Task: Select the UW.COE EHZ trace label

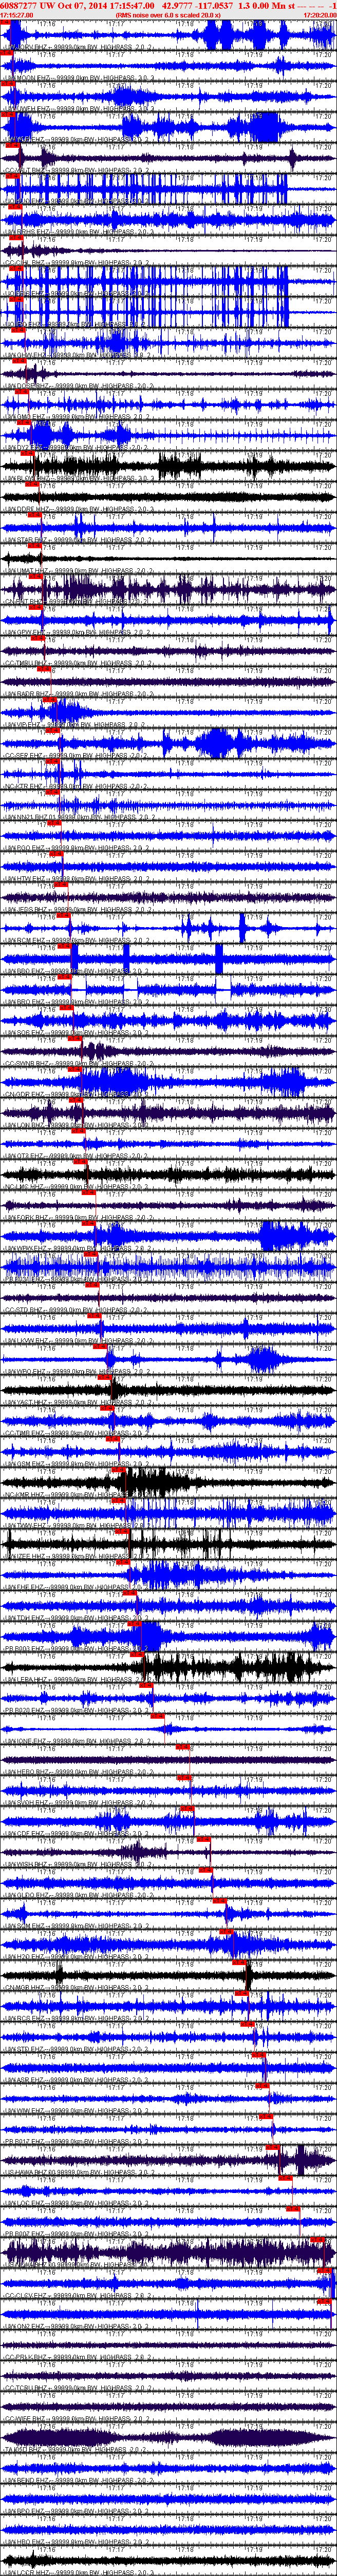Action: click(78, 1833)
